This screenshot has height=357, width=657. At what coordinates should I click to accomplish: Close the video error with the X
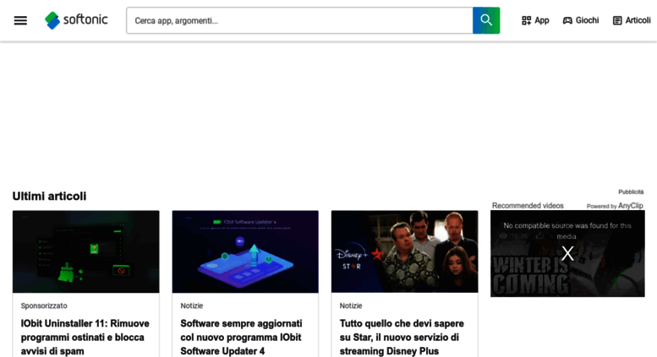point(567,253)
